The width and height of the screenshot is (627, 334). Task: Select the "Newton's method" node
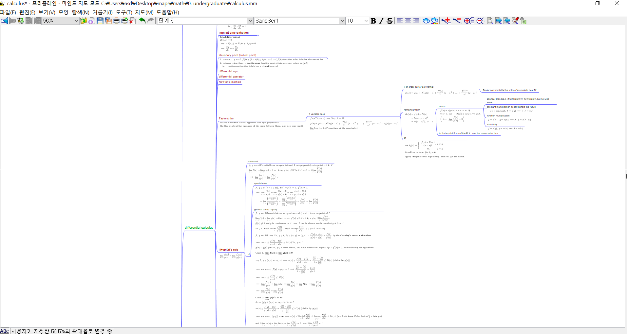(230, 82)
